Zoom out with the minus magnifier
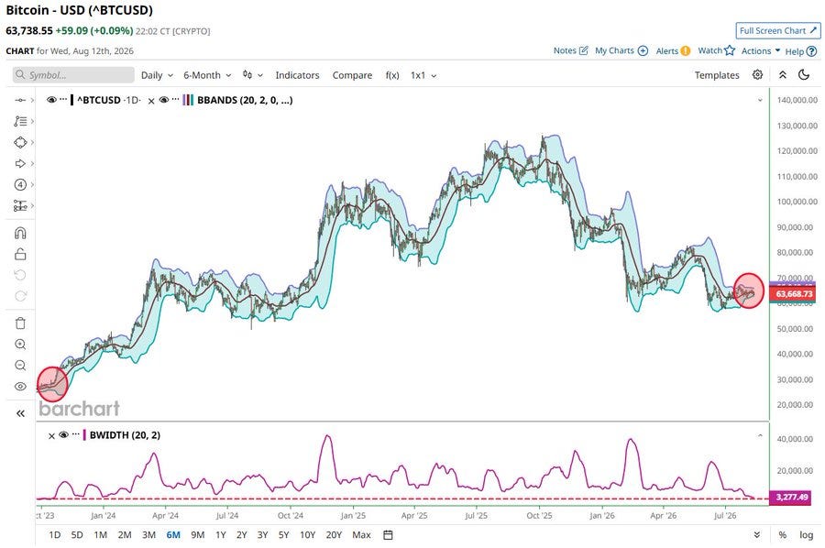This screenshot has height=548, width=825. coord(20,366)
